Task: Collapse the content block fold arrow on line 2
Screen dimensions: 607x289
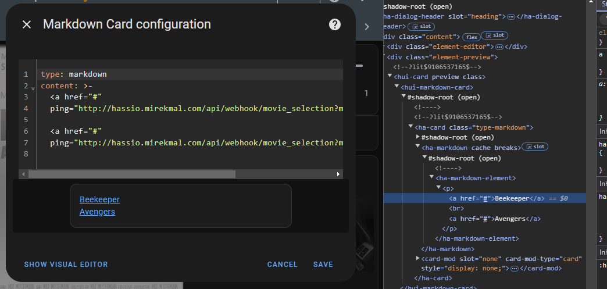Action: (x=33, y=87)
